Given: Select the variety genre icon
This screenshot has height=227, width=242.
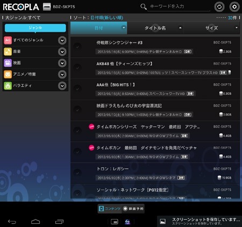Looking at the screenshot, I should point(8,86).
